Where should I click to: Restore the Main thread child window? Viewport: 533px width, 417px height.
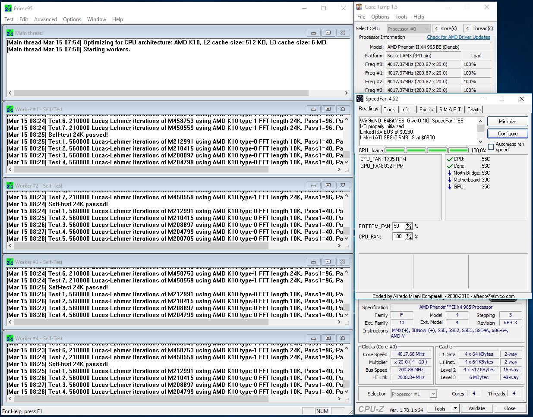pyautogui.click(x=328, y=33)
